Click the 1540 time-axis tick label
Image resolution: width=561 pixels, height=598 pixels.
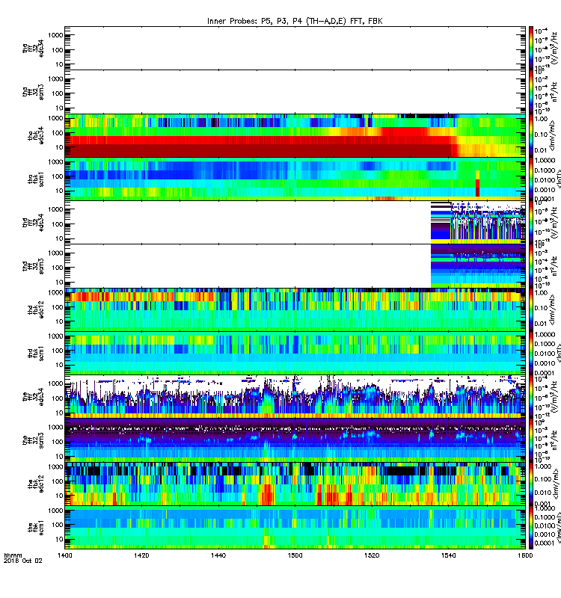(448, 555)
